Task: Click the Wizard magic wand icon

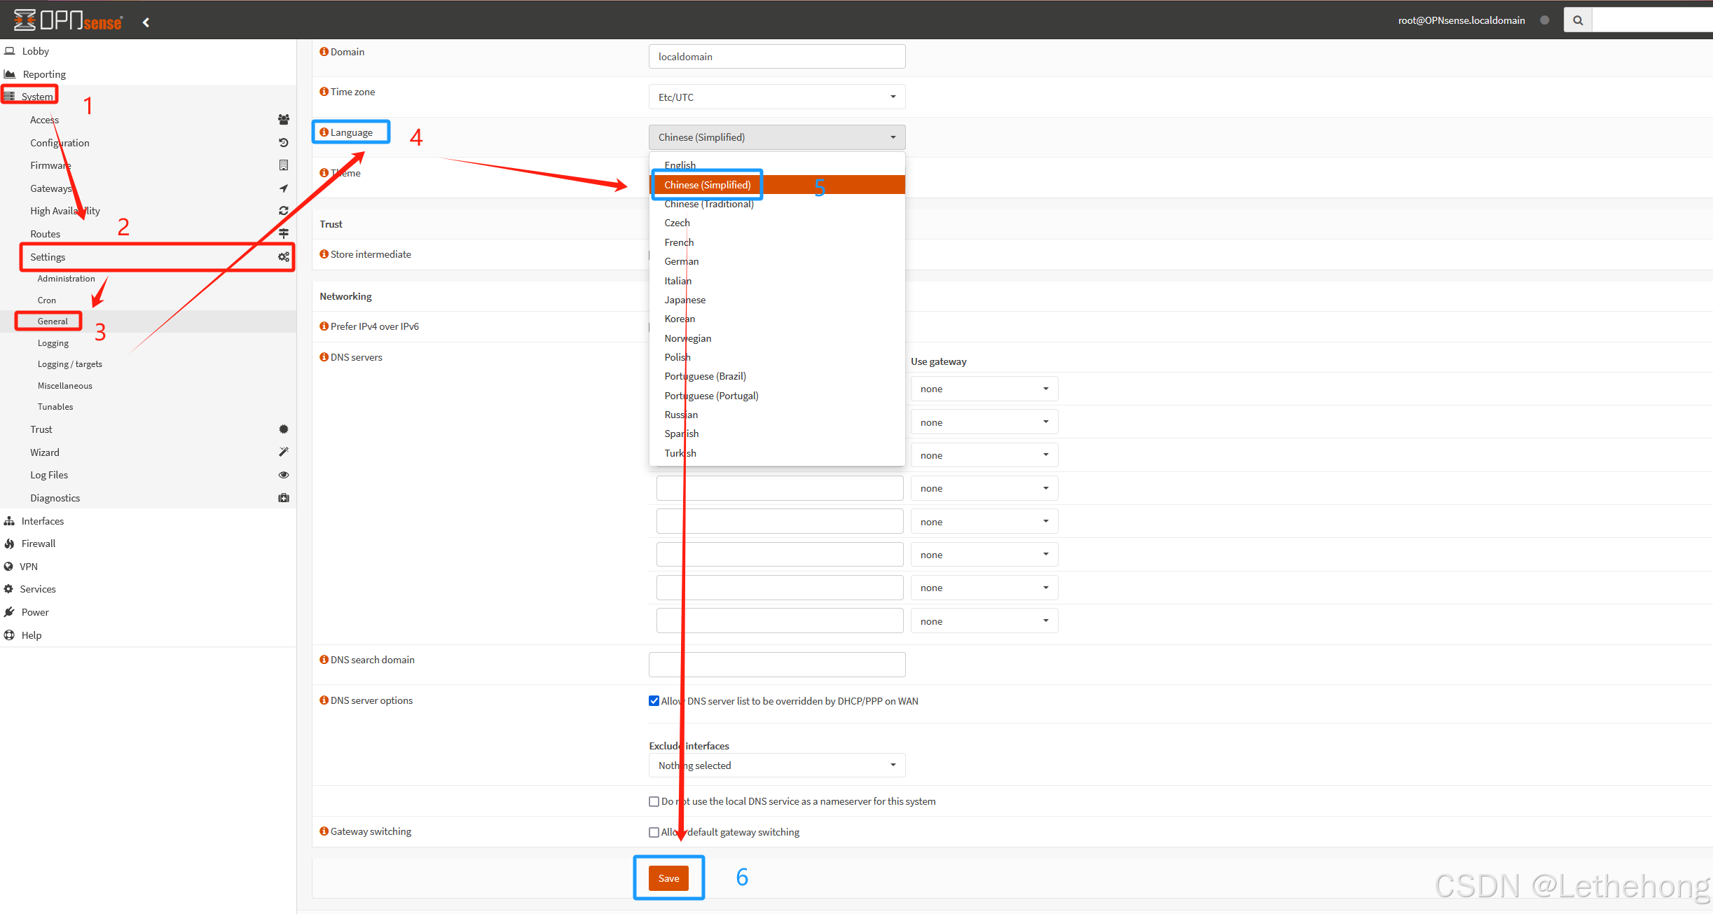Action: [x=283, y=452]
